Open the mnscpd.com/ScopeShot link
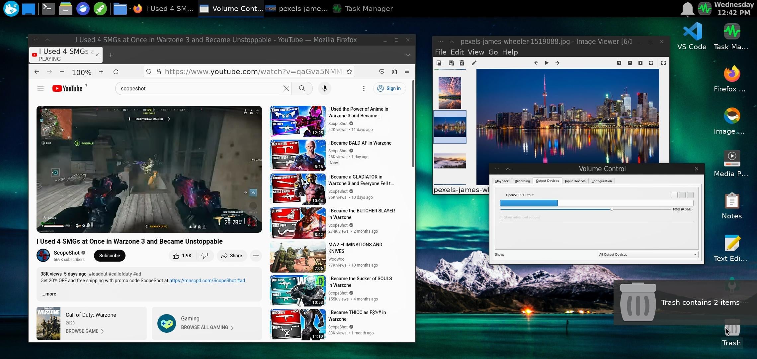Viewport: 757px width, 359px height. [x=202, y=281]
